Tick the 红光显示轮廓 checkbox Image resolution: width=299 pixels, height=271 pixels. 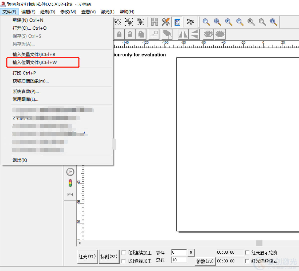[x=247, y=253]
